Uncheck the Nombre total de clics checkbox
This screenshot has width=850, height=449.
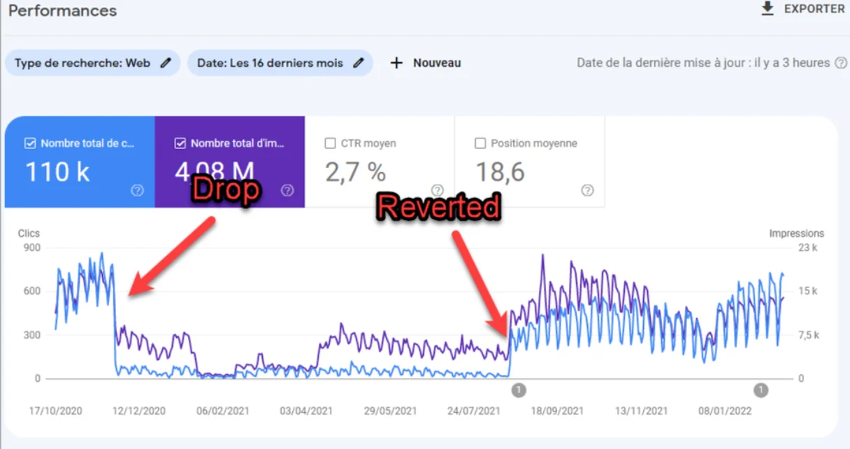[x=30, y=143]
